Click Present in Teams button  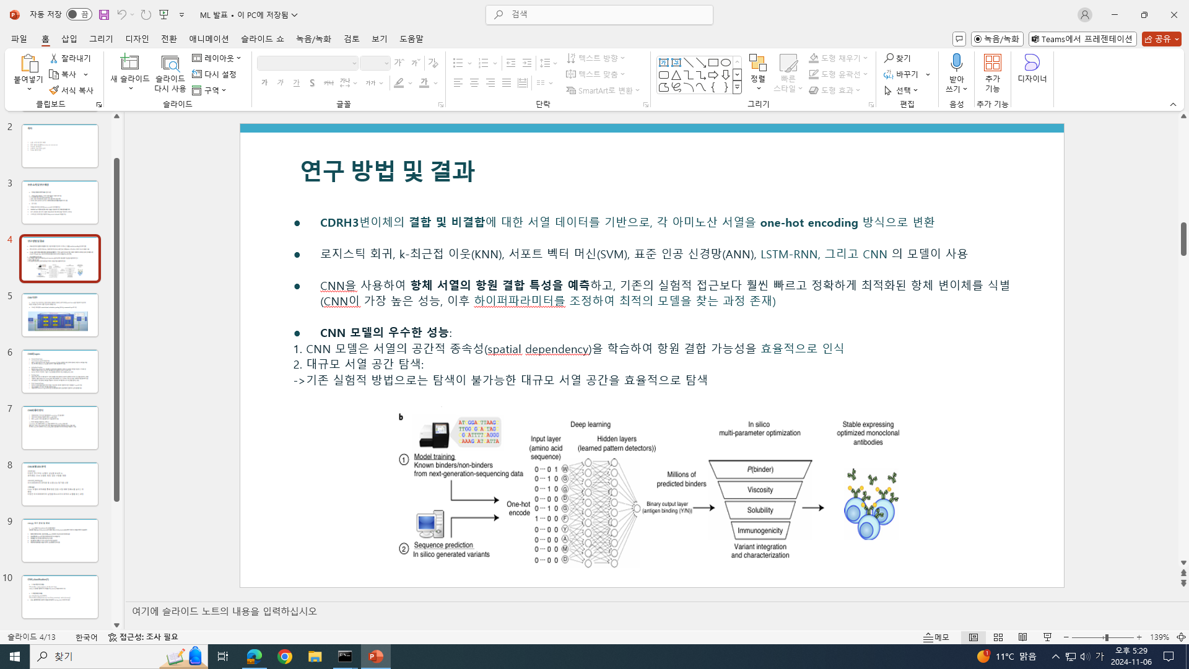pos(1082,38)
